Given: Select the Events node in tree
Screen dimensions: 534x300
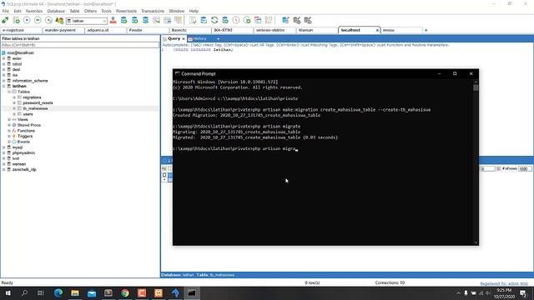Looking at the screenshot, I should click(23, 142).
